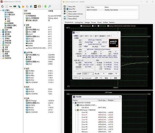Click the green download arrow toolbar icon
The width and height of the screenshot is (155, 133).
click(x=46, y=7)
